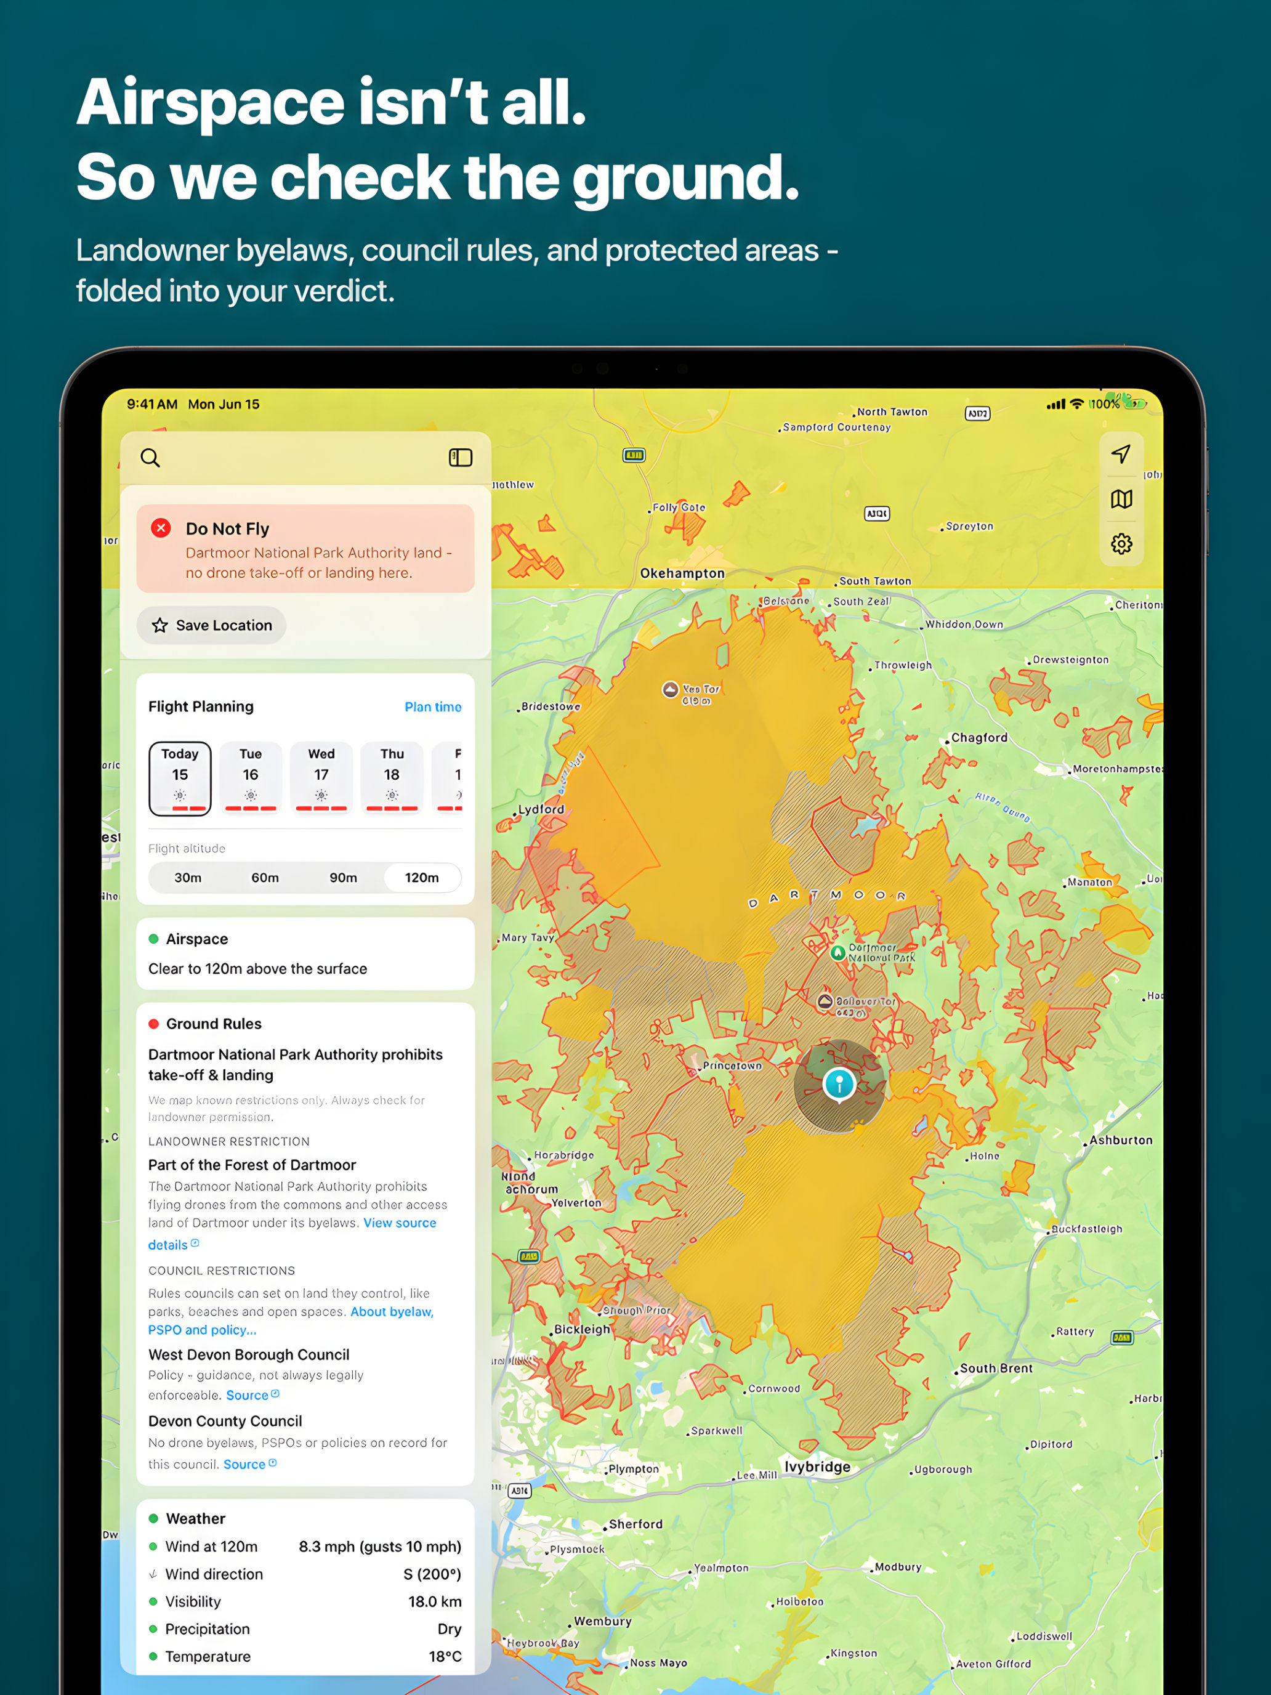
Task: Tap the Bellever Tor peak marker
Action: coord(825,1001)
